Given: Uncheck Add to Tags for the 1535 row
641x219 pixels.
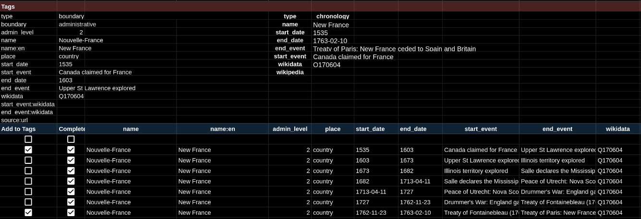Looking at the screenshot, I should coord(28,150).
